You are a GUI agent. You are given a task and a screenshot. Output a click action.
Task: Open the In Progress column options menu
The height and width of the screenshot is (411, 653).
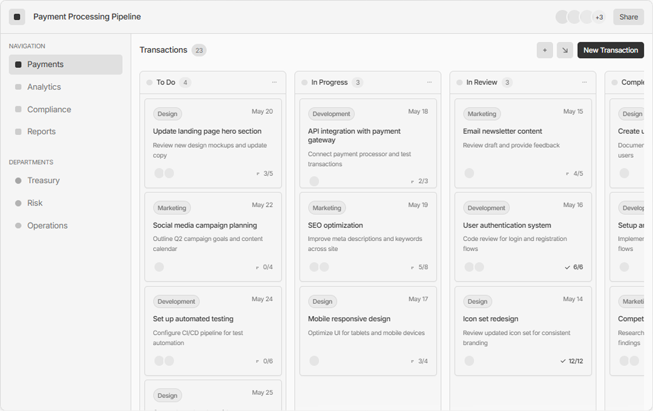[429, 82]
